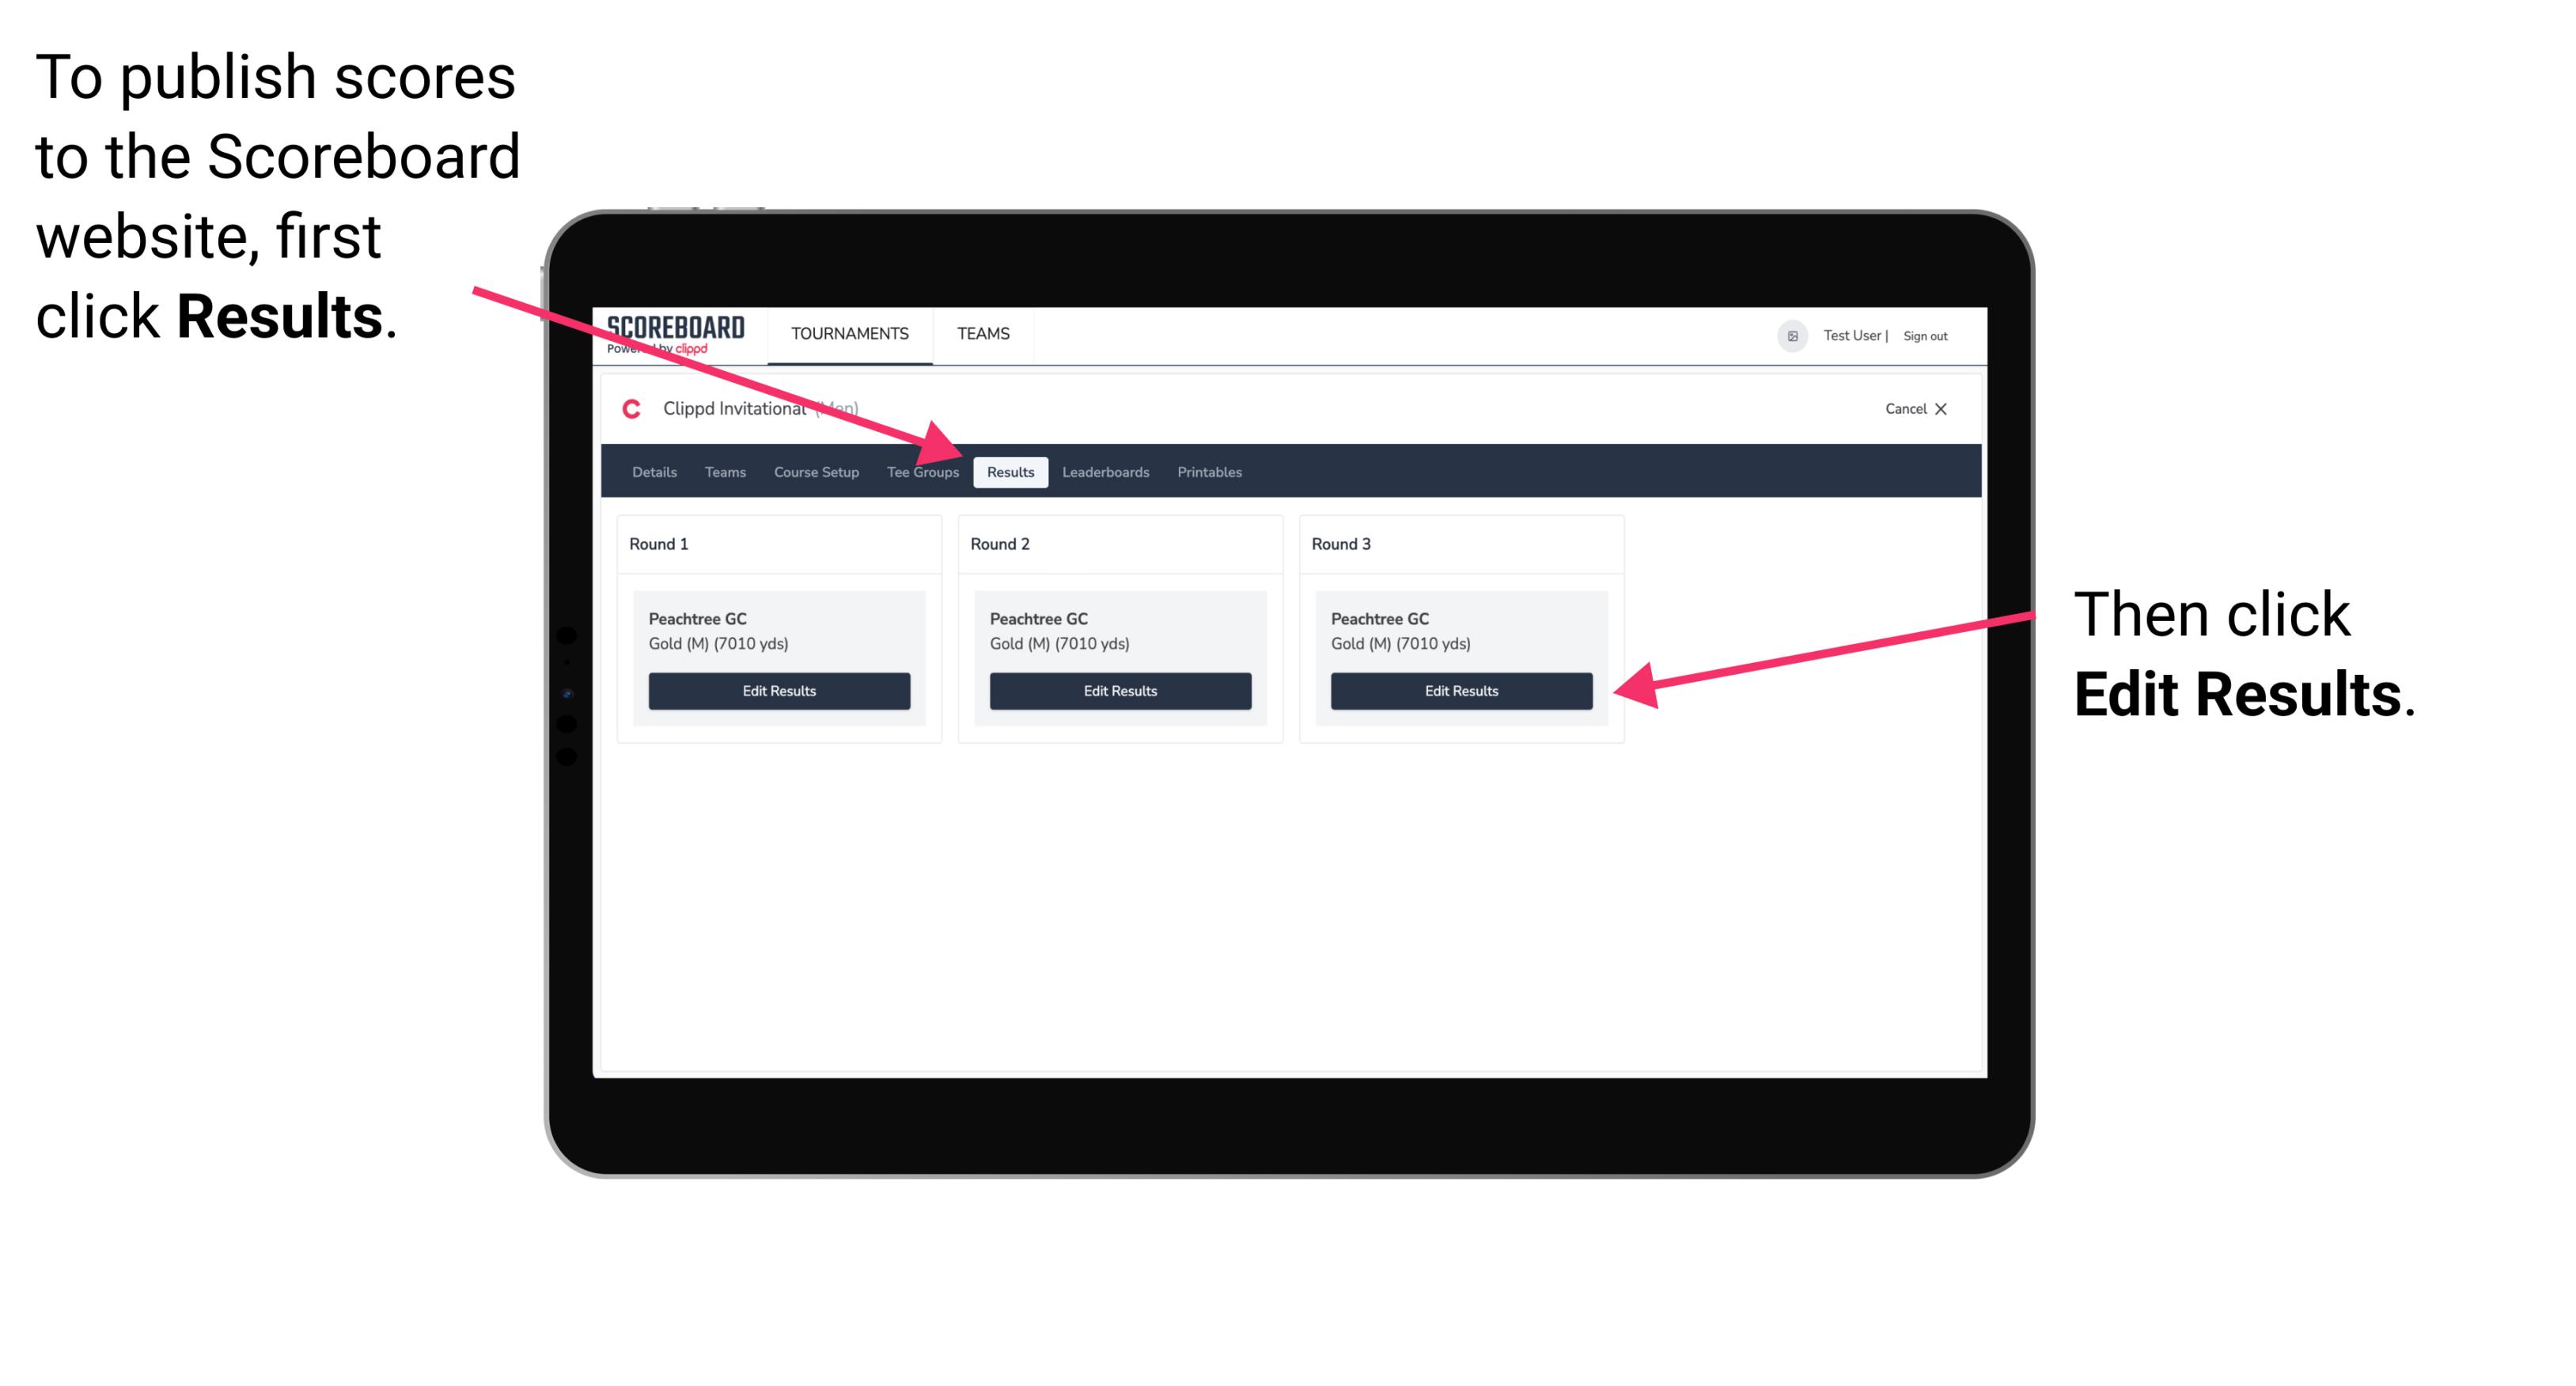The height and width of the screenshot is (1386, 2576).
Task: Open the Details tab
Action: pyautogui.click(x=656, y=473)
